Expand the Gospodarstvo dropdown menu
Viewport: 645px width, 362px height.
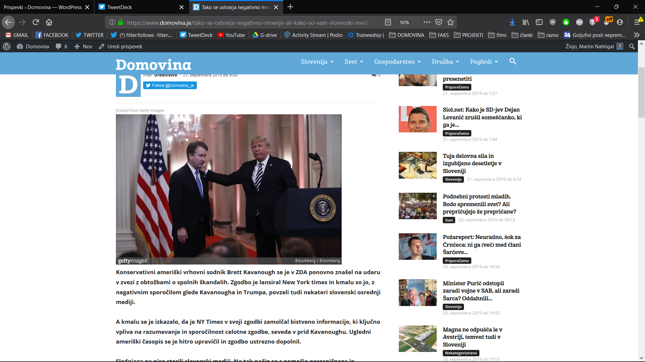point(397,62)
